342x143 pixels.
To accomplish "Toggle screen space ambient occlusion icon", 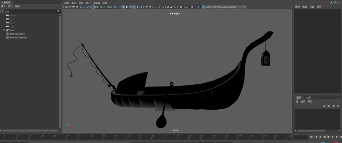I will (146, 7).
